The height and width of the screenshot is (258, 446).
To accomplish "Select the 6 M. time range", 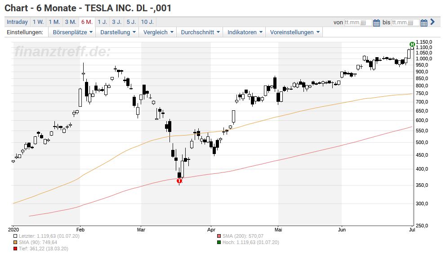I will [87, 22].
